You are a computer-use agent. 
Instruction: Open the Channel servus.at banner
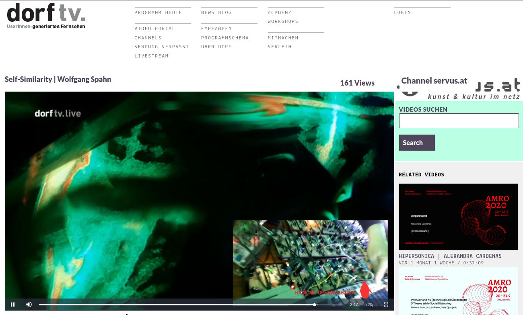pyautogui.click(x=459, y=87)
